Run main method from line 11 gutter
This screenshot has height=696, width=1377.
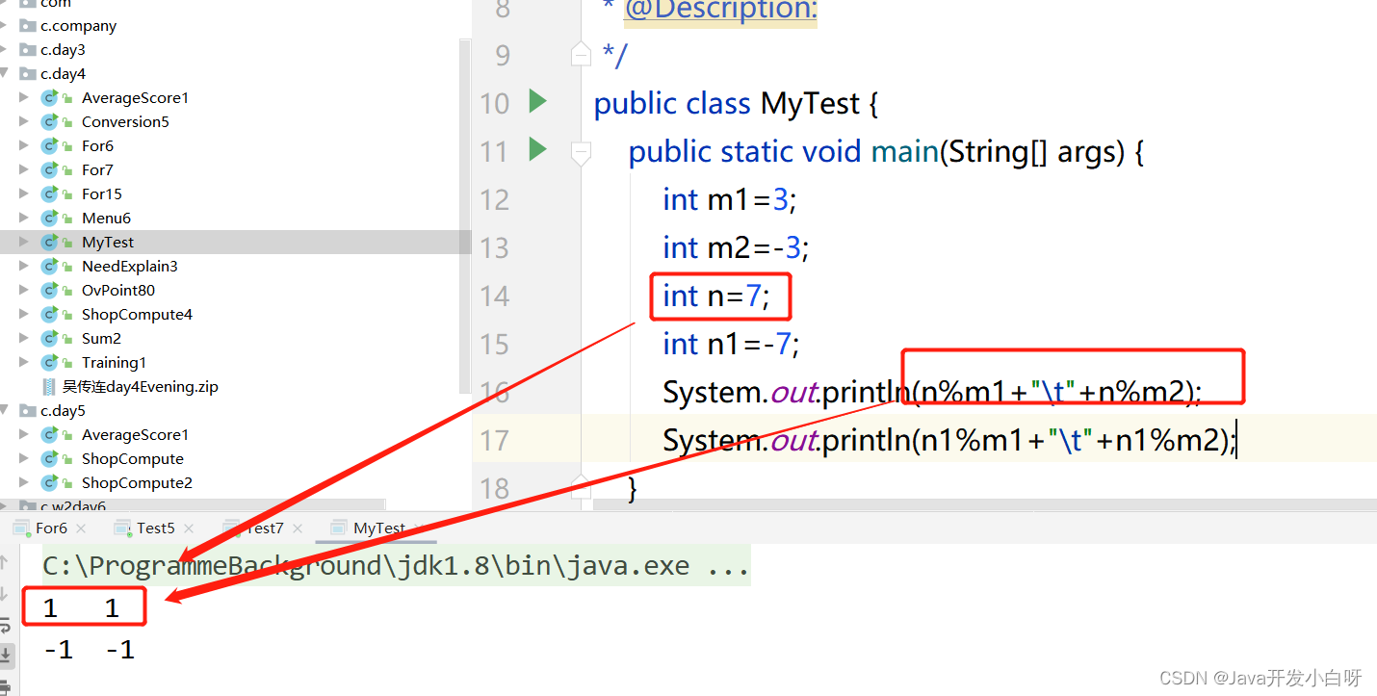click(538, 149)
